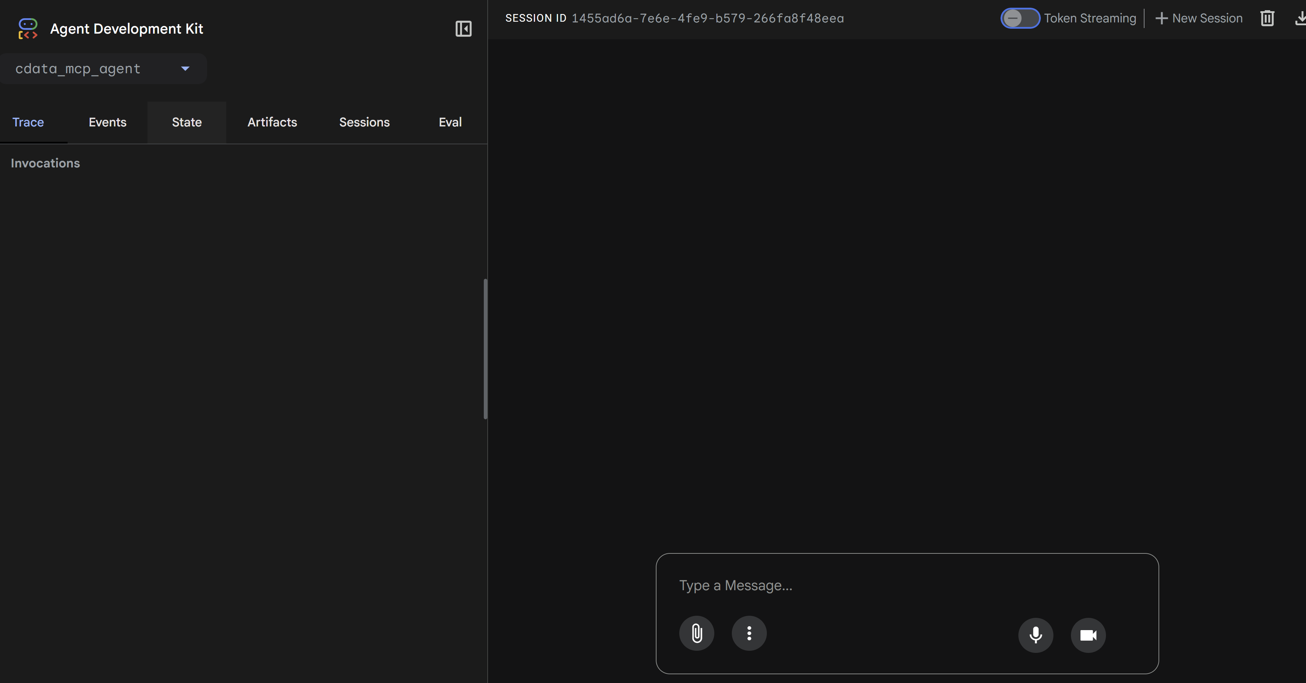Viewport: 1306px width, 683px height.
Task: Click the Agent Development Kit robot logo
Action: [28, 28]
